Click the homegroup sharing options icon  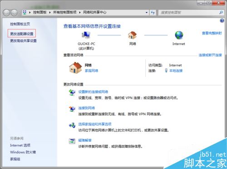(72, 125)
